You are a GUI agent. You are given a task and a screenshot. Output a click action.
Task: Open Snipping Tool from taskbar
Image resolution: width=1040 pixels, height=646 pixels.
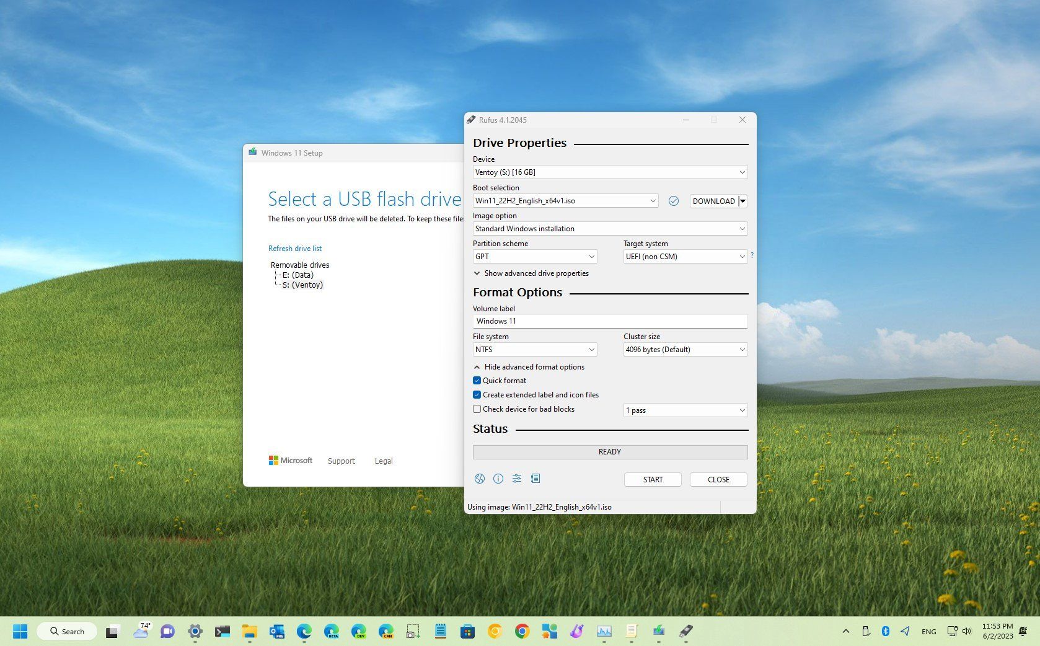point(413,632)
